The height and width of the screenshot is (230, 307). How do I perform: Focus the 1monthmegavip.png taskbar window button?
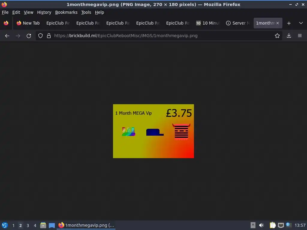pos(86,225)
